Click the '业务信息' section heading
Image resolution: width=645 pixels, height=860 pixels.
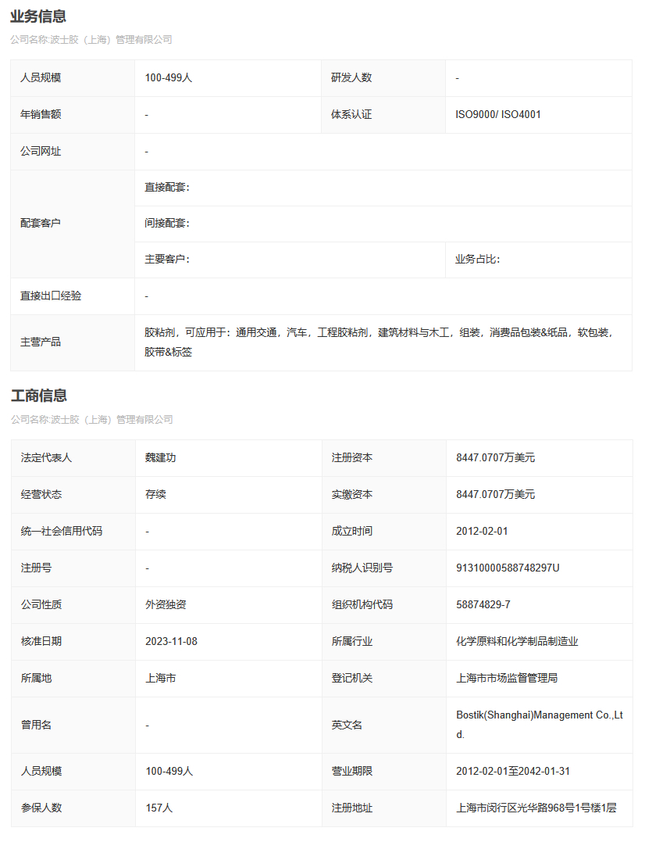tap(38, 16)
